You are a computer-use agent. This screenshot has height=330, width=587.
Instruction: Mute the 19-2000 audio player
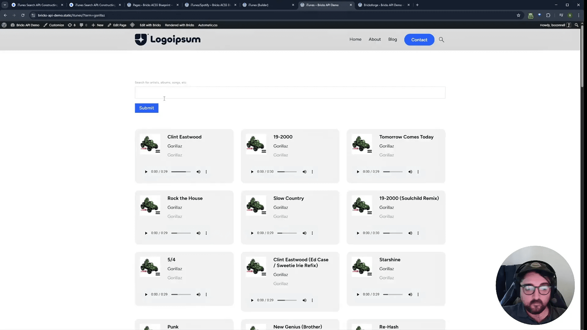tap(305, 172)
